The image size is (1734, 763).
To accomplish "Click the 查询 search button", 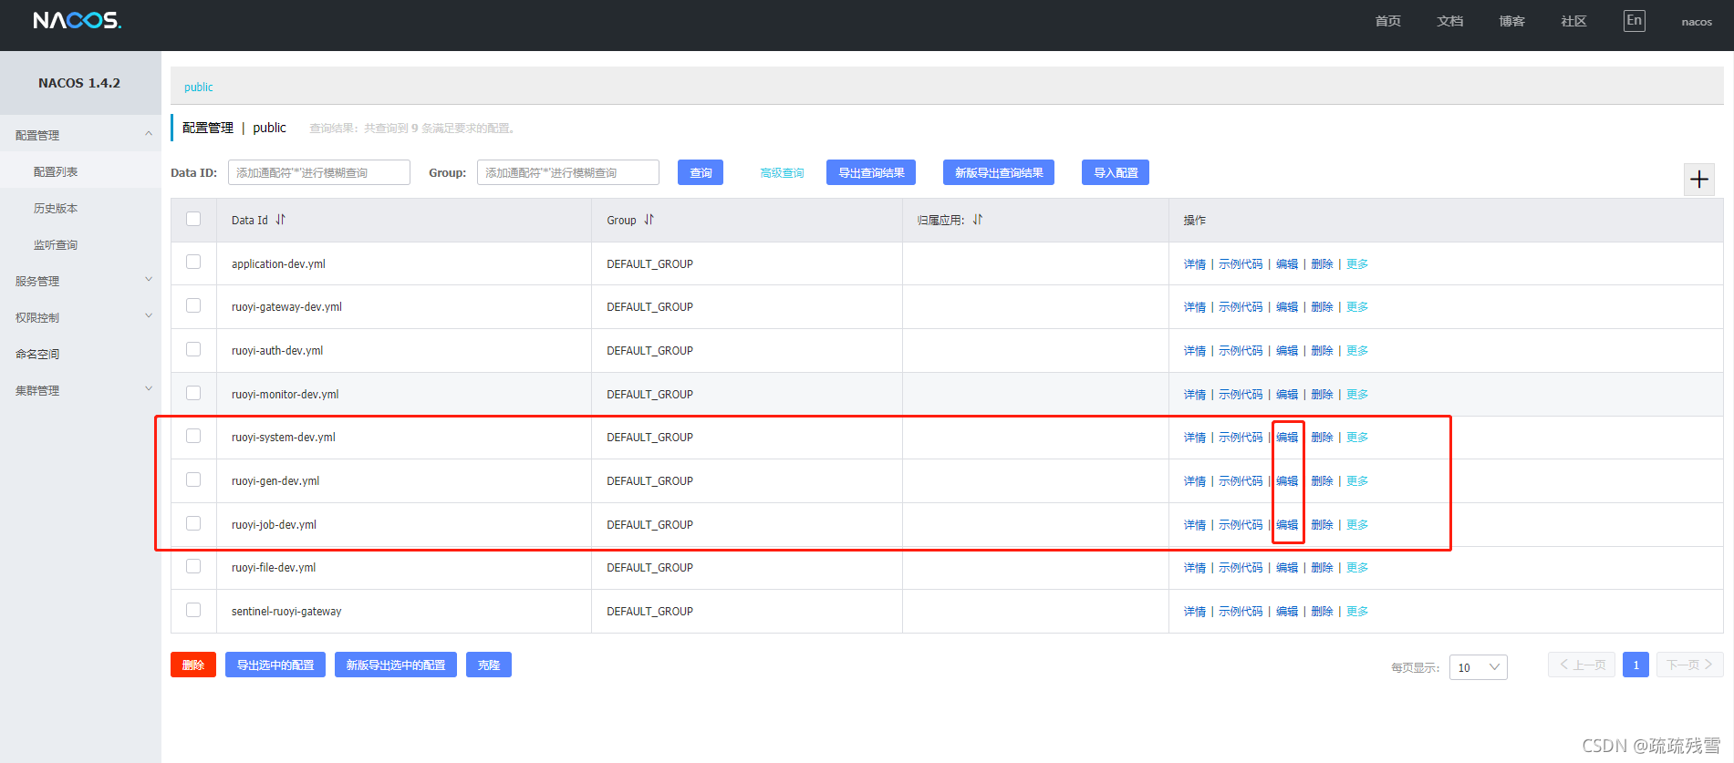I will pos(701,172).
